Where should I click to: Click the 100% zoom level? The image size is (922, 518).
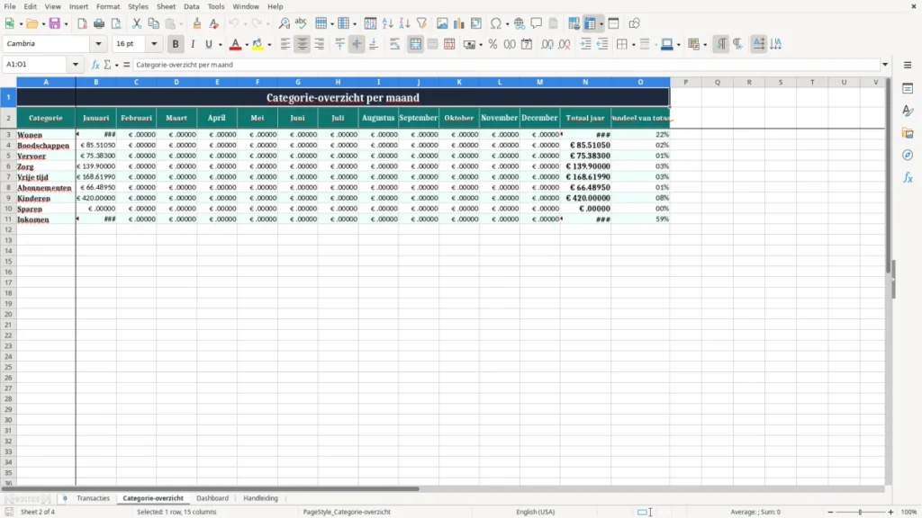[x=909, y=512]
